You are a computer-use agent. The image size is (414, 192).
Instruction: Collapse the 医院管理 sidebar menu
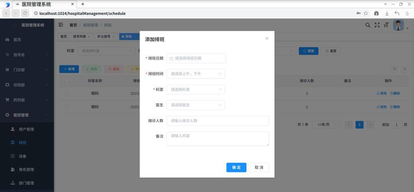click(27, 115)
